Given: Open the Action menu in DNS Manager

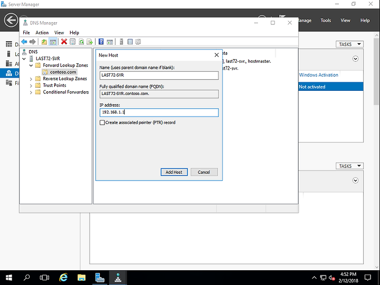Looking at the screenshot, I should pos(42,33).
